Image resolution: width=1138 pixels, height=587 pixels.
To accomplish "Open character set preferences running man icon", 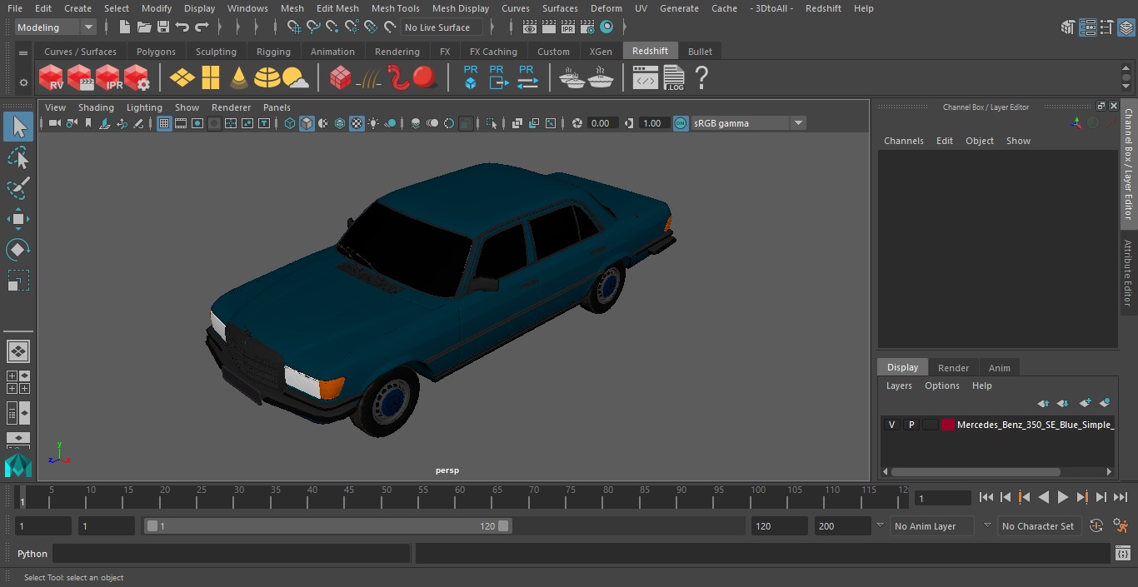I will (x=1121, y=526).
